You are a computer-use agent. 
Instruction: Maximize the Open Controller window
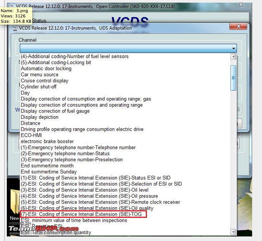pyautogui.click(x=231, y=5)
